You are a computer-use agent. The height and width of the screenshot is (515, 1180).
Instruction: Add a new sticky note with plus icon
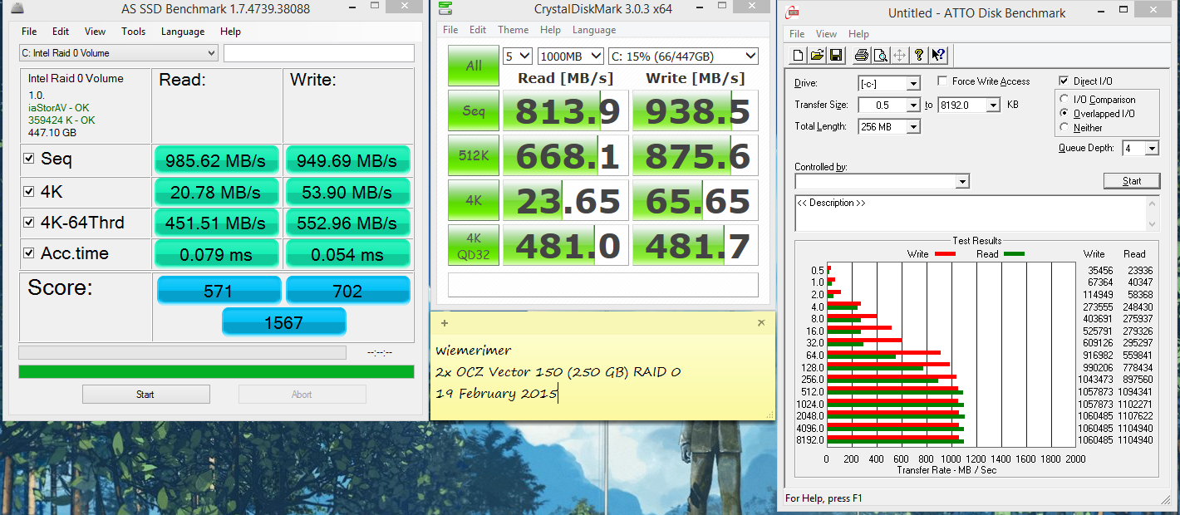pos(445,323)
